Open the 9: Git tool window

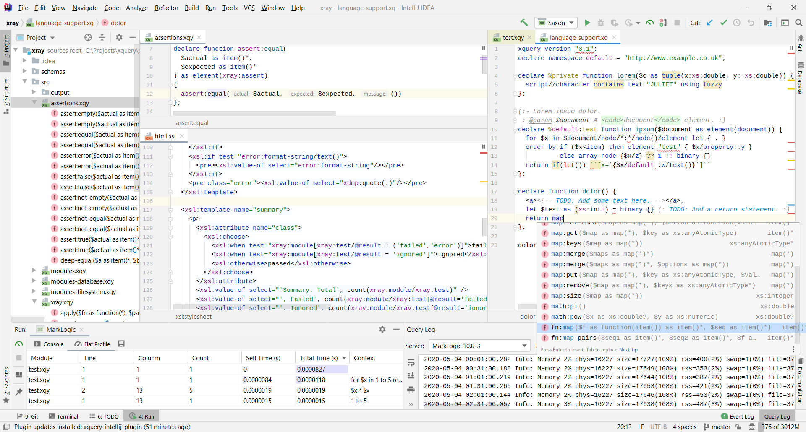click(x=28, y=416)
